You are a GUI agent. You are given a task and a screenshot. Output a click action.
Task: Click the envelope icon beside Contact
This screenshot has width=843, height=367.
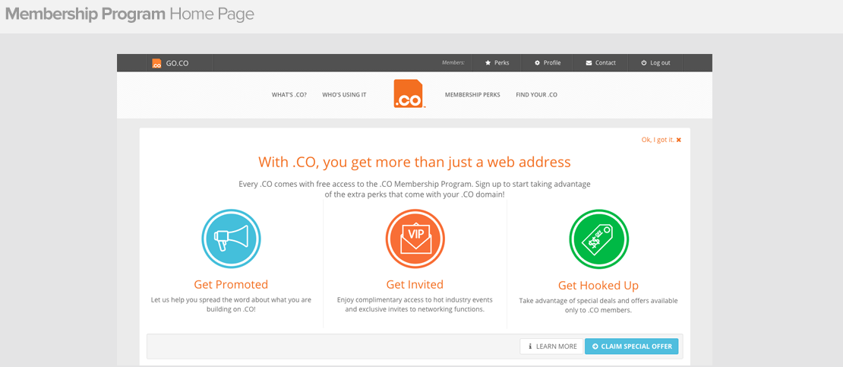pyautogui.click(x=589, y=63)
